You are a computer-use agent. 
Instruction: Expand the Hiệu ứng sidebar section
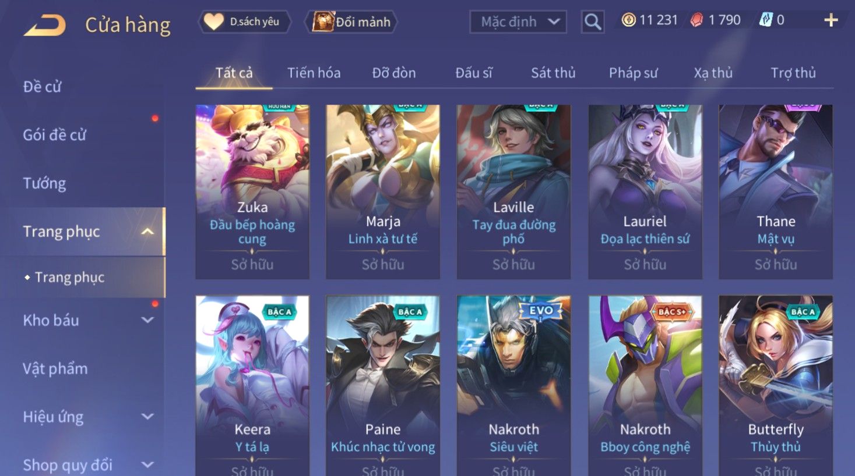147,417
